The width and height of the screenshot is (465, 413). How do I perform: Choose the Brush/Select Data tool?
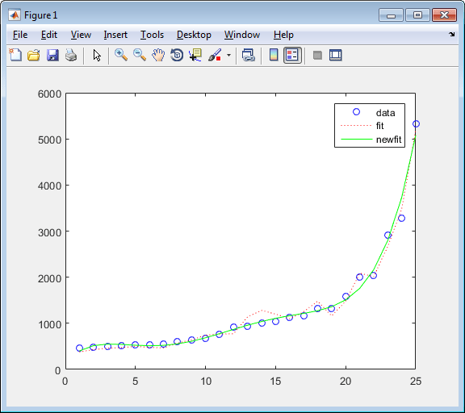click(215, 55)
